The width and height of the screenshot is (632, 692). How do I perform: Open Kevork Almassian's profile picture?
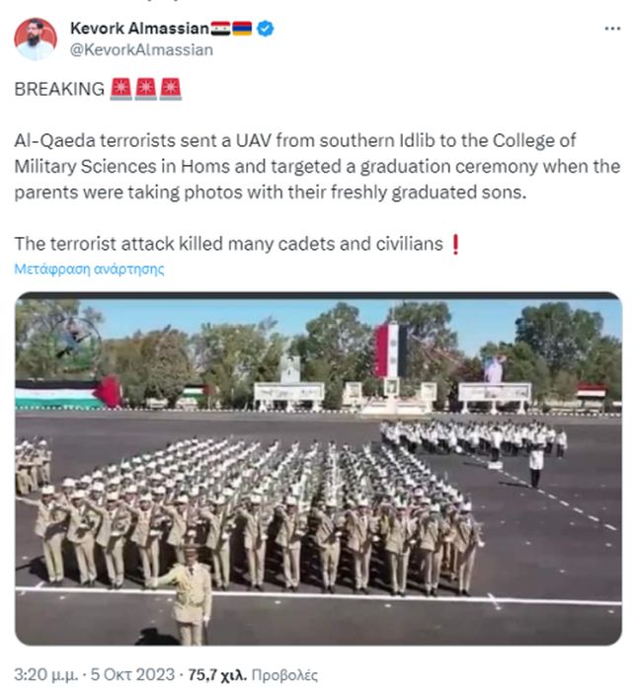[36, 38]
